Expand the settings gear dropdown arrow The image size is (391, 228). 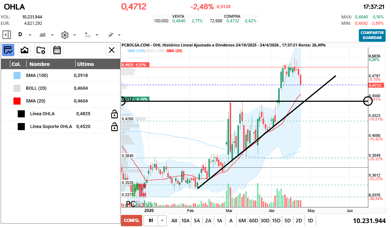(x=74, y=35)
